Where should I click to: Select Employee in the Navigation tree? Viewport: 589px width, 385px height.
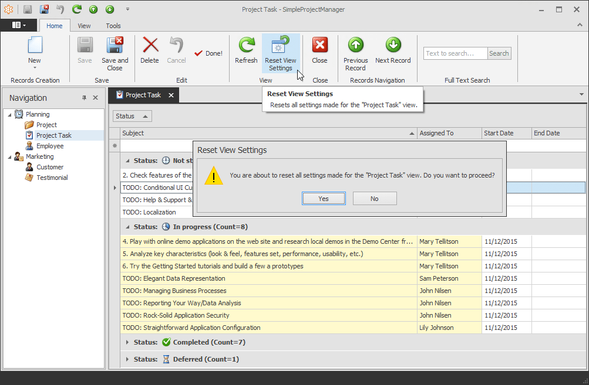tap(50, 146)
